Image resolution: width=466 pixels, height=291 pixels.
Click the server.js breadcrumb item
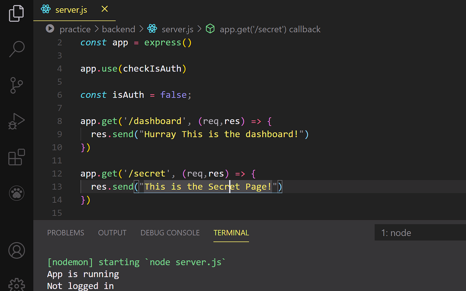tap(177, 29)
